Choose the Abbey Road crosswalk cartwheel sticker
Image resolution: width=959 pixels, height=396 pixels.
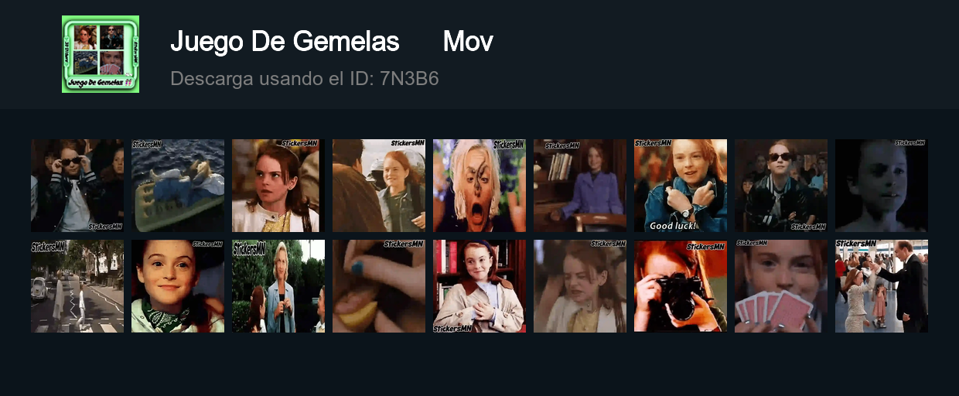[77, 286]
